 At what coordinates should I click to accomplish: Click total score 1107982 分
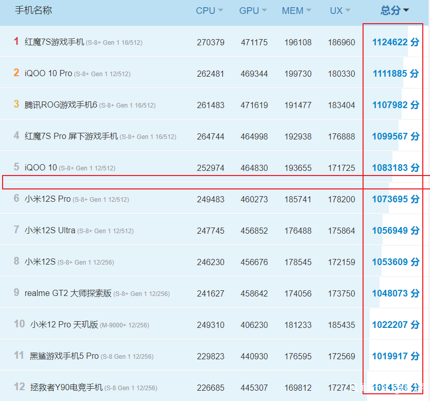click(395, 105)
